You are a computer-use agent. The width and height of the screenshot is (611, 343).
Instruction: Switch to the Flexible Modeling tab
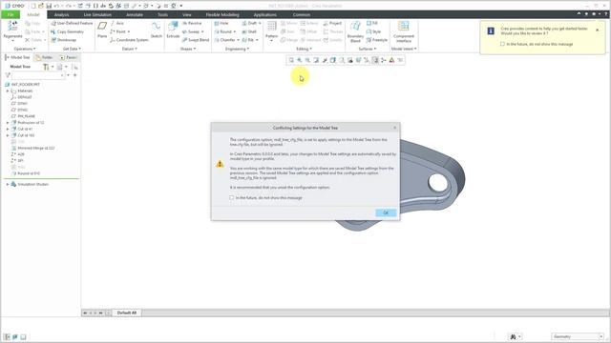click(222, 15)
